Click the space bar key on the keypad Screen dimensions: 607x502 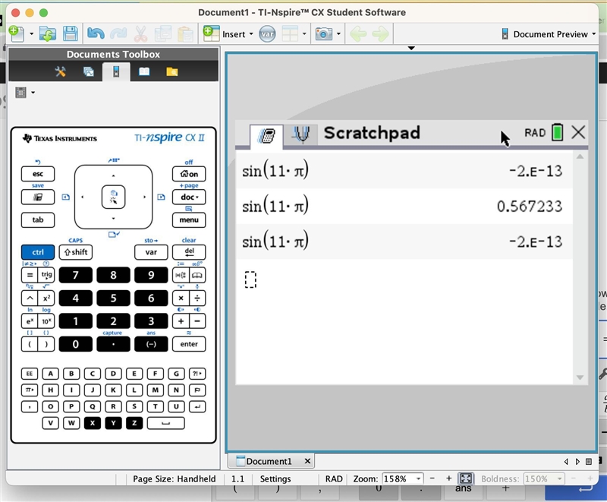(x=165, y=423)
